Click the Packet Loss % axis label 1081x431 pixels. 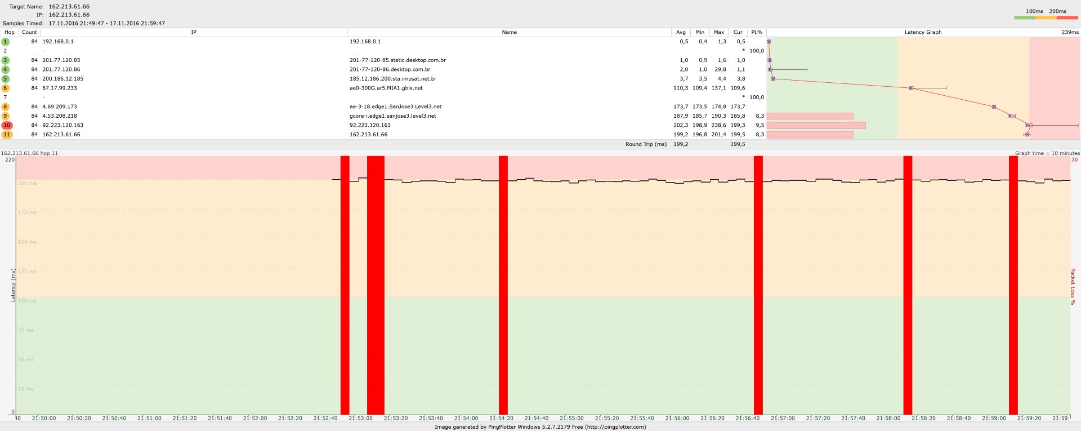pyautogui.click(x=1073, y=287)
